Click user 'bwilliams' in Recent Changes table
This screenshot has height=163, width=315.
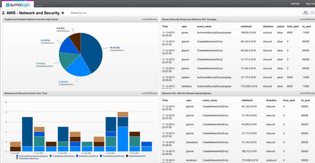(x=187, y=86)
